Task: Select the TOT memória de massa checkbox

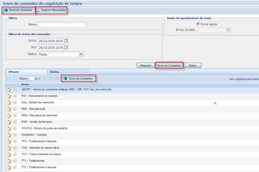Action: [15, 154]
